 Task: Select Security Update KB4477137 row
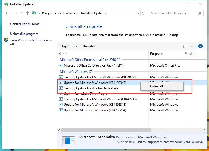(x=132, y=99)
